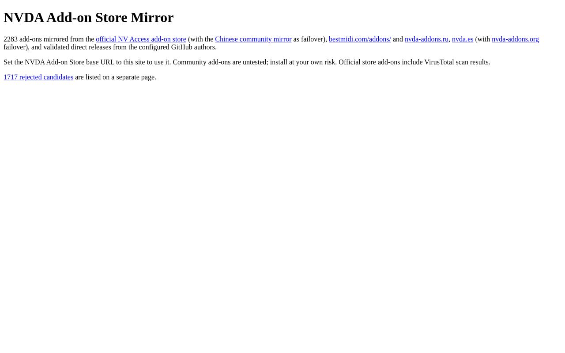Image resolution: width=565 pixels, height=353 pixels.
Task: Go to the nvda.es link
Action: (463, 39)
